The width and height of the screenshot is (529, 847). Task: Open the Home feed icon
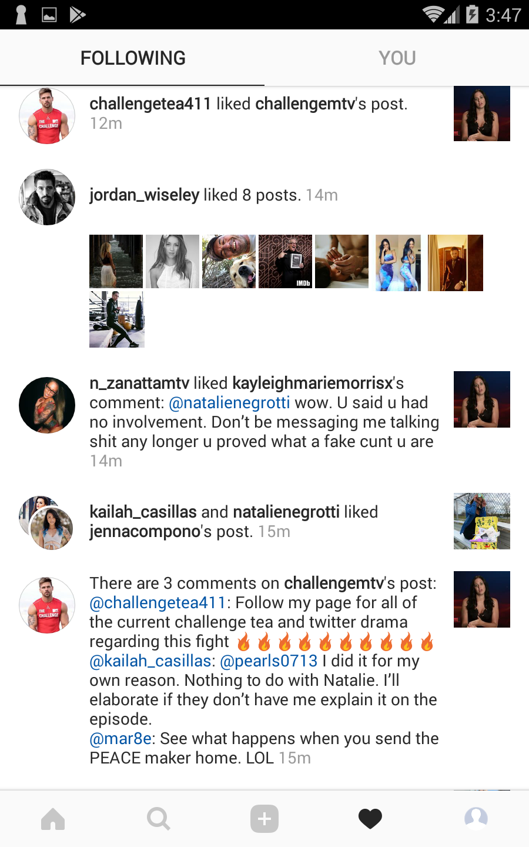click(x=53, y=819)
